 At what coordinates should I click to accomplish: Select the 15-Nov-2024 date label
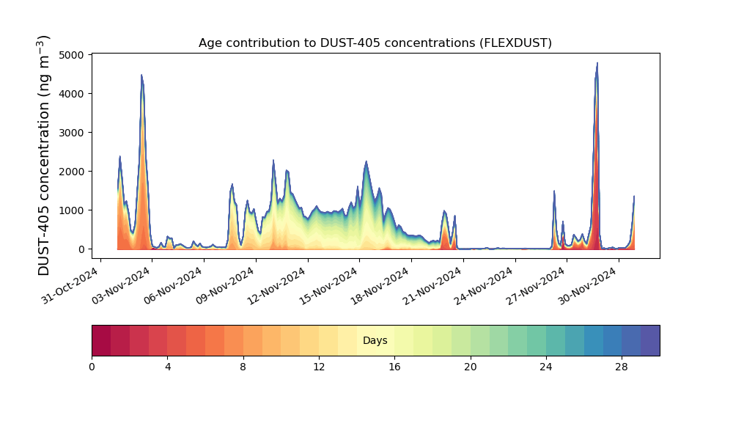coord(328,285)
